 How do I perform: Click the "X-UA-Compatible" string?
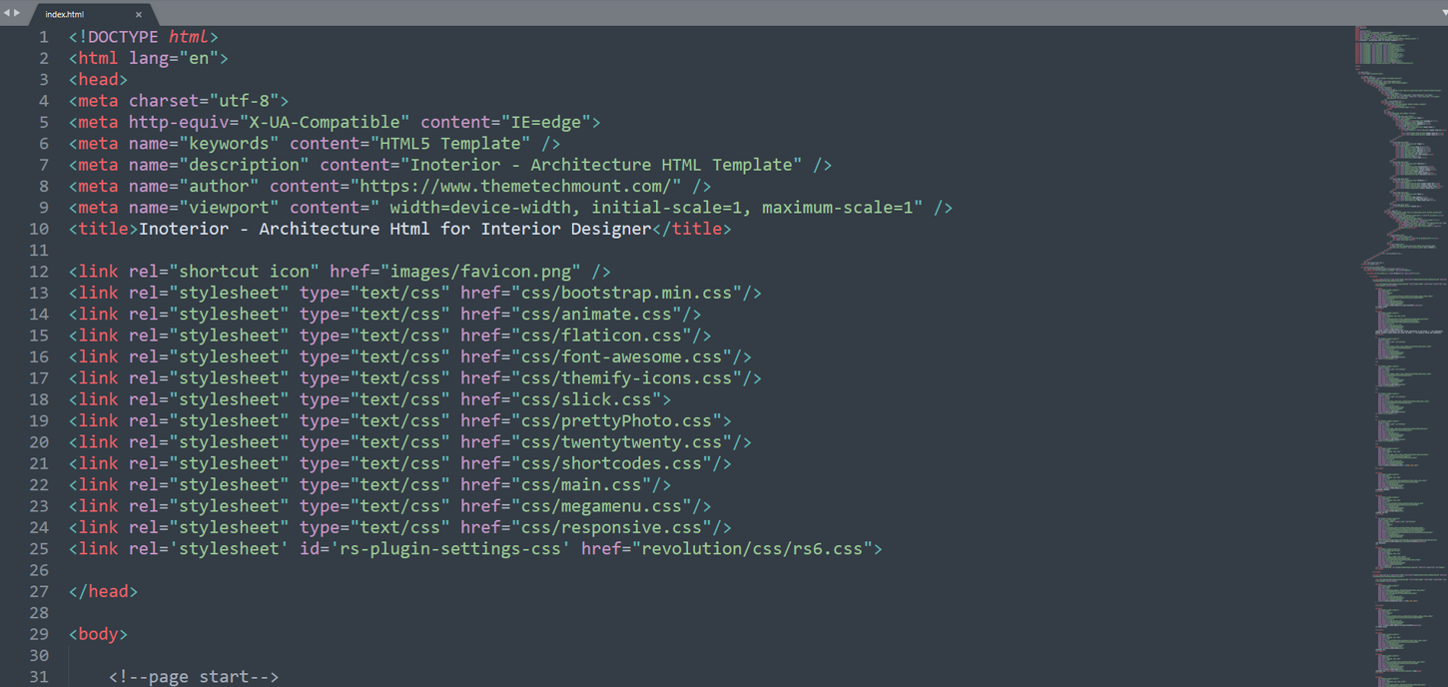pyautogui.click(x=325, y=122)
